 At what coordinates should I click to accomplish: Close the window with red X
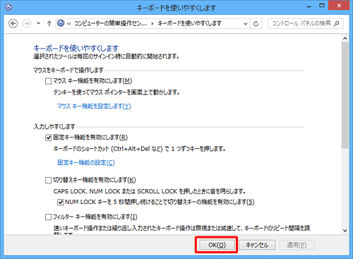[339, 6]
